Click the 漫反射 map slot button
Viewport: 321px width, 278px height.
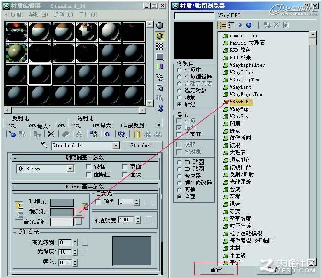point(78,212)
